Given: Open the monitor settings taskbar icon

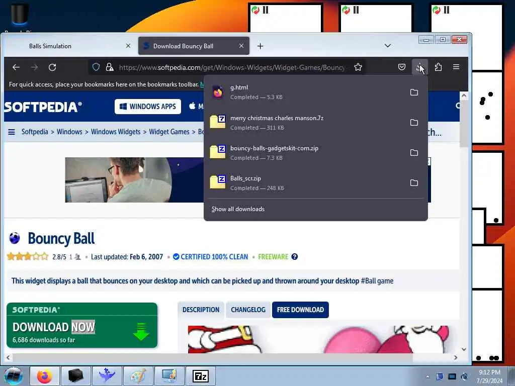Looking at the screenshot, I should pyautogui.click(x=169, y=376).
